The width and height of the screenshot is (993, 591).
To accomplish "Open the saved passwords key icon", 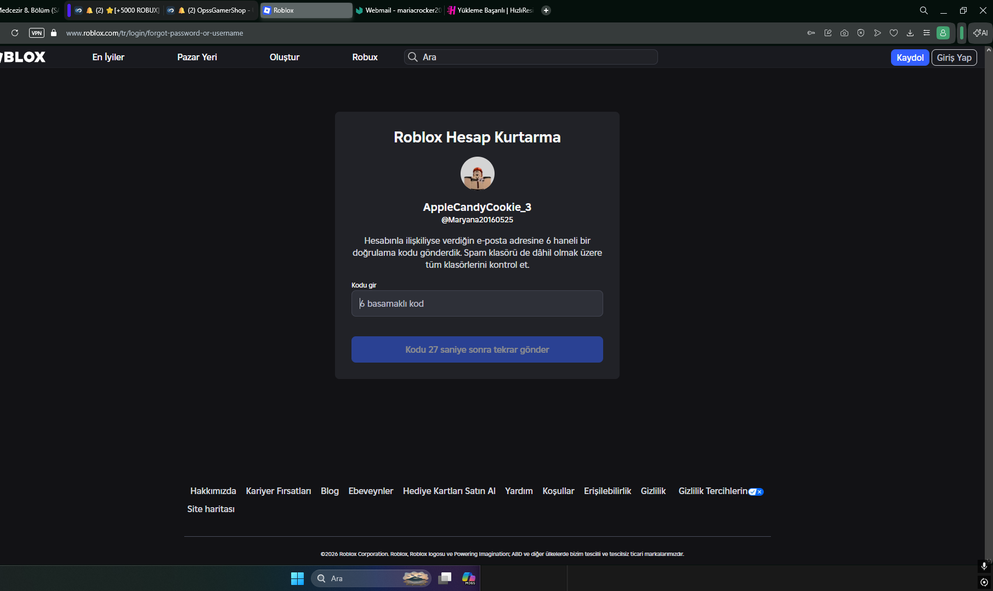I will [811, 33].
